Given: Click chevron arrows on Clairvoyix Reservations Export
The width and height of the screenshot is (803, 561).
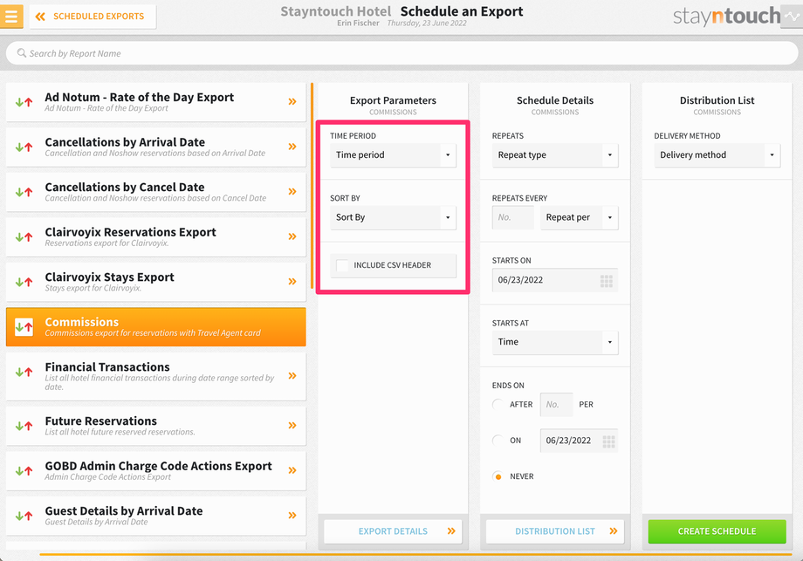Looking at the screenshot, I should tap(292, 236).
